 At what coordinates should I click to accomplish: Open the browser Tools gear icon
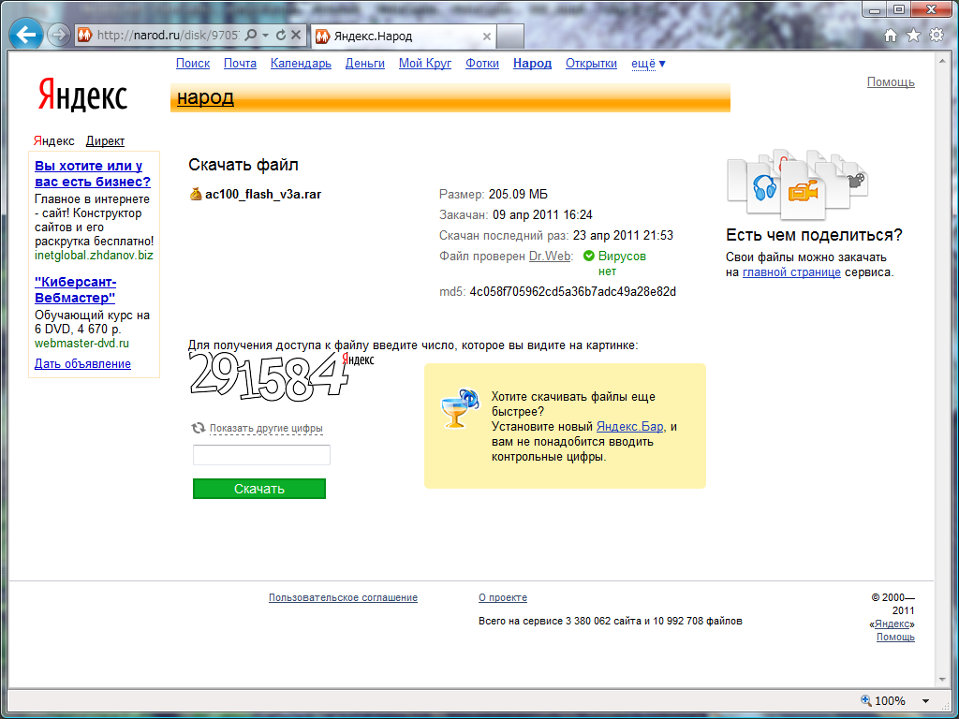pos(937,36)
